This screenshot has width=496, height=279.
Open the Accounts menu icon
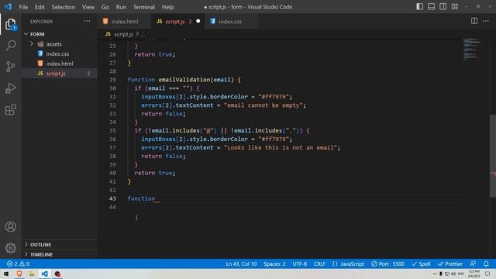(10, 226)
